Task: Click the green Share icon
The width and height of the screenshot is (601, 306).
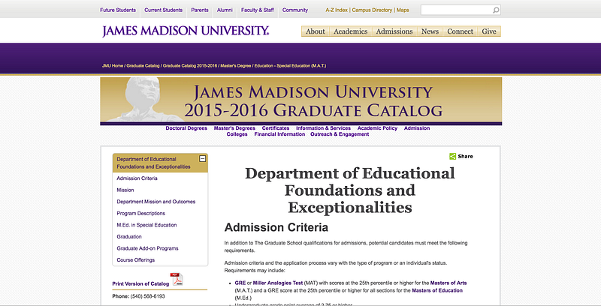Action: click(453, 156)
